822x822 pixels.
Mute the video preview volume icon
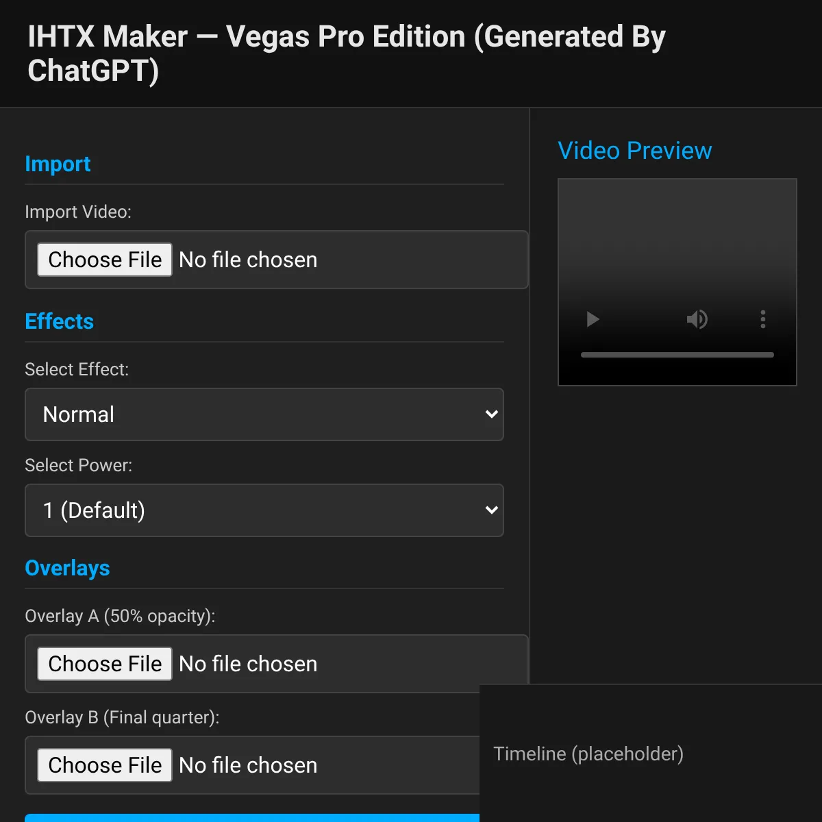click(x=697, y=319)
